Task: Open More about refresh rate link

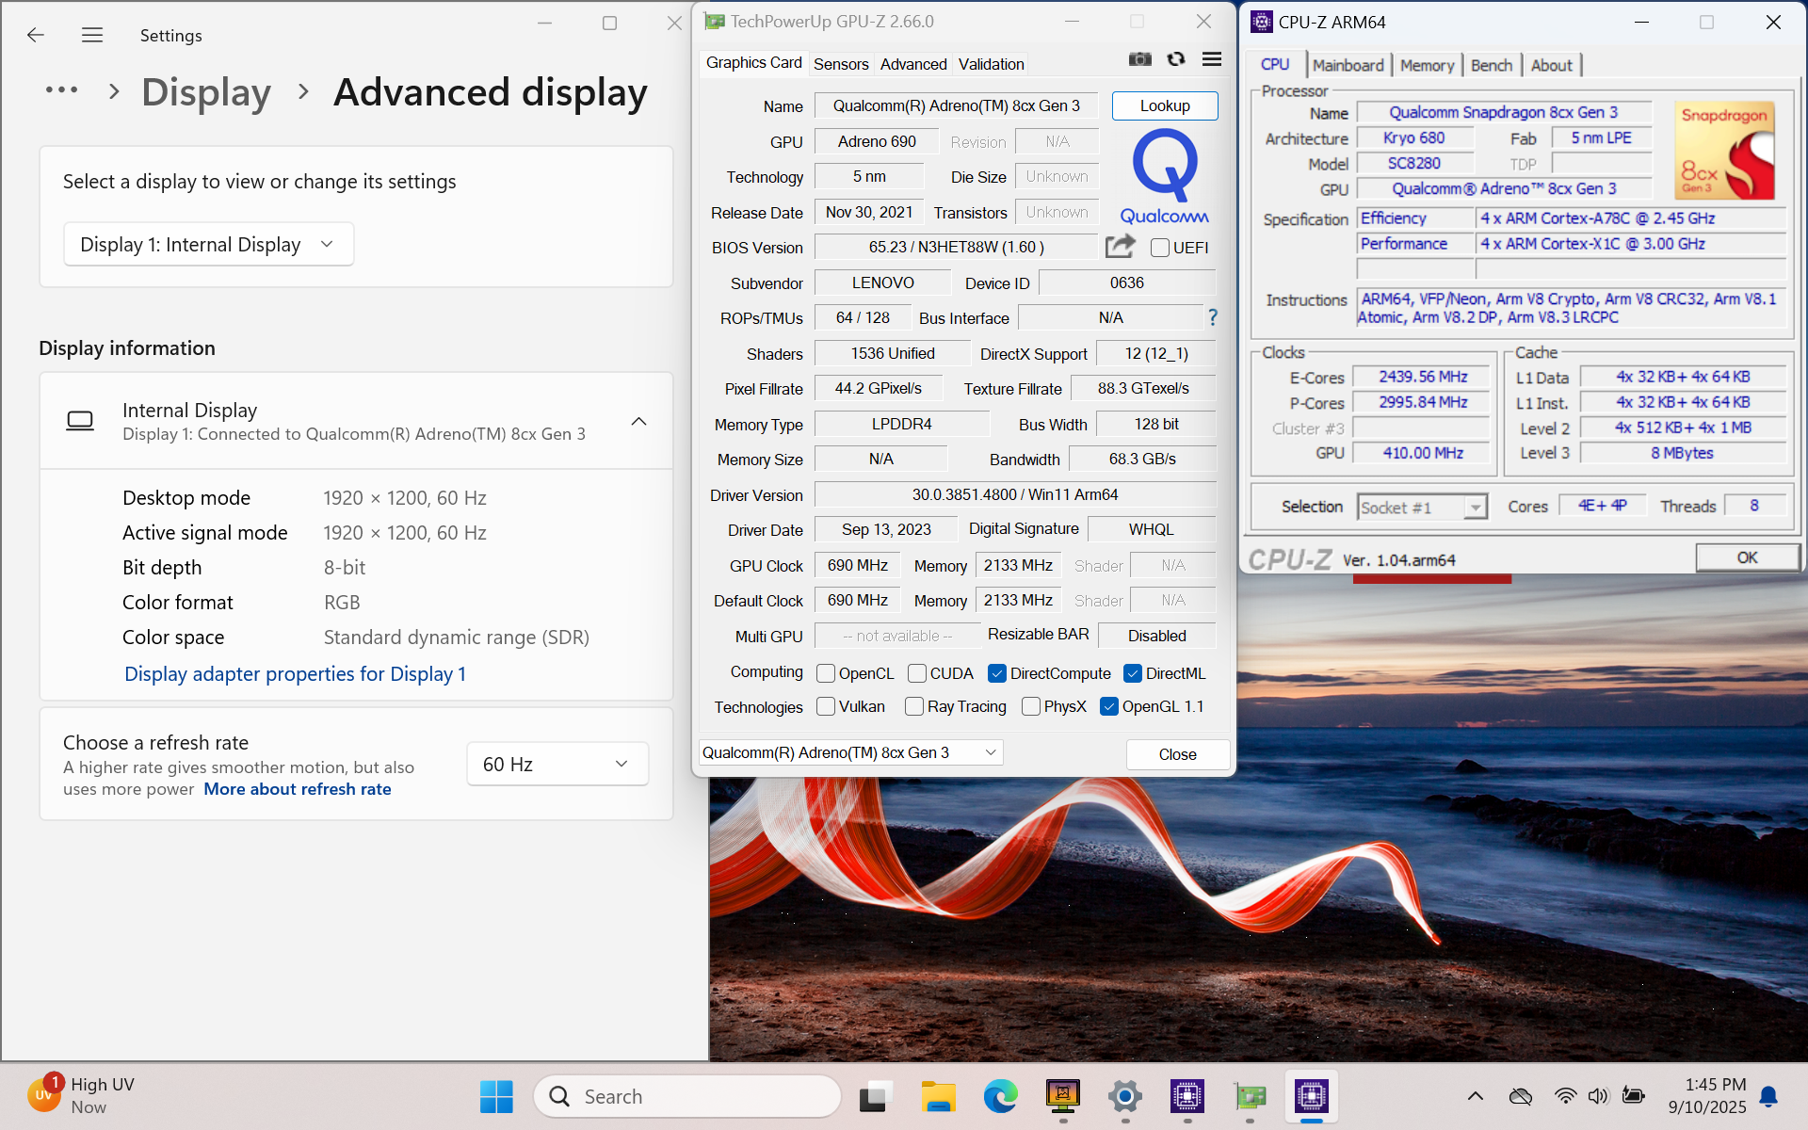Action: click(298, 789)
